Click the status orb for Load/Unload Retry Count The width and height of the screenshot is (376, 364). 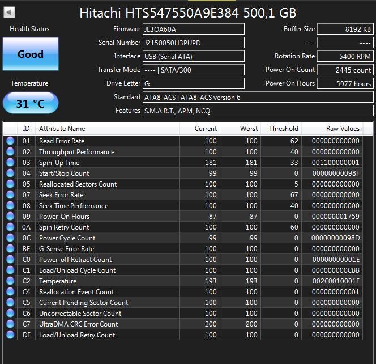point(10,335)
